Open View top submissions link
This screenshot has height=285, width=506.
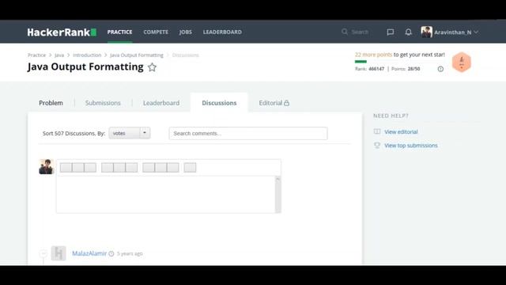pyautogui.click(x=411, y=146)
